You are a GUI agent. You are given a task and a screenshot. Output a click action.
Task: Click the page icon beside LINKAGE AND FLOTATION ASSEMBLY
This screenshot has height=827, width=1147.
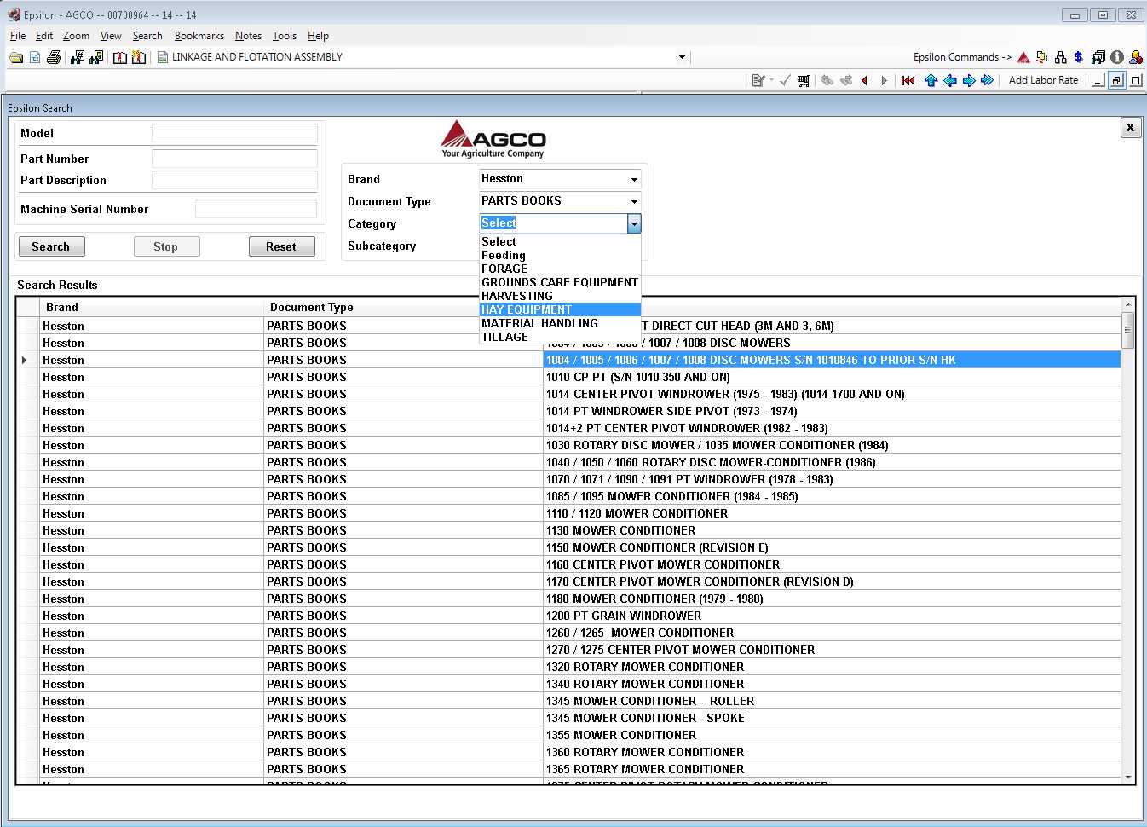pos(163,57)
